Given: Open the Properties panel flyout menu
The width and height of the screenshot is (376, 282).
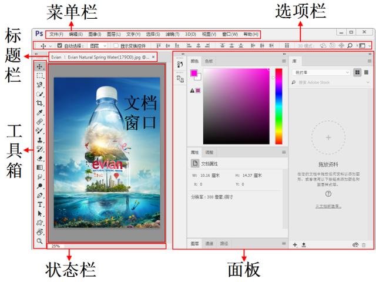Looking at the screenshot, I should coord(284,152).
